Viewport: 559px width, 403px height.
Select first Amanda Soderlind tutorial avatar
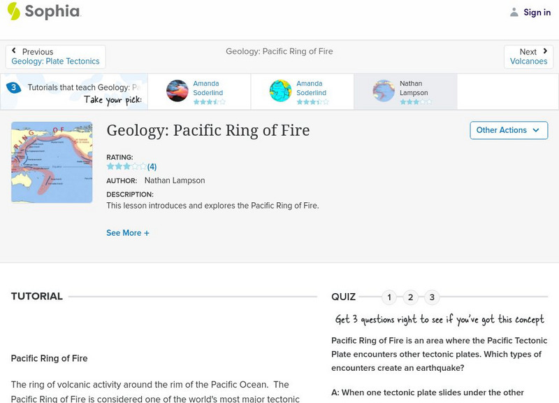(177, 91)
